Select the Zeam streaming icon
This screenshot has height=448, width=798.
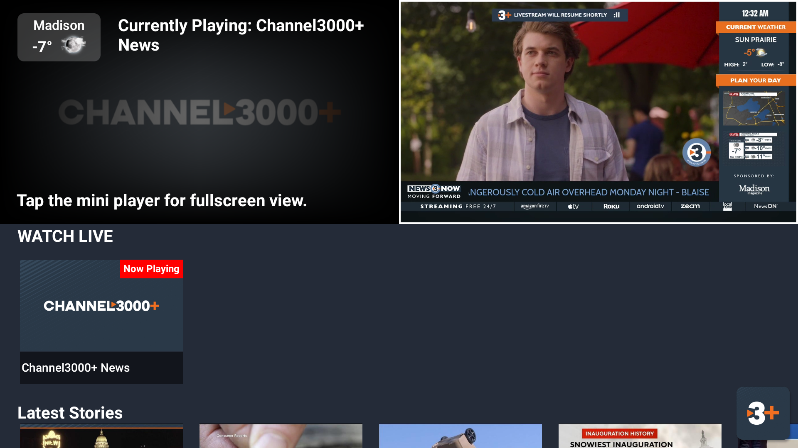[x=690, y=206]
